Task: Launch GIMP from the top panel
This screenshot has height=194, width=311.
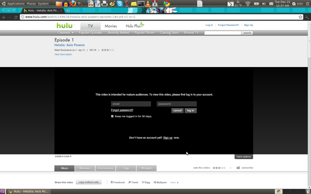Action: point(80,4)
